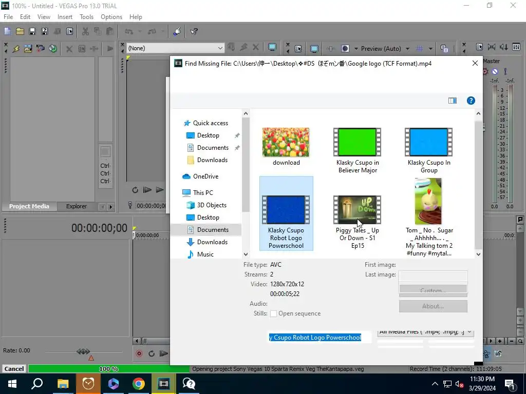Click the dialog Help question mark icon
This screenshot has height=394, width=526.
(x=471, y=101)
